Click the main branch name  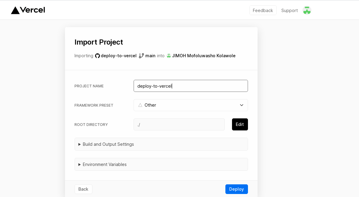[150, 56]
